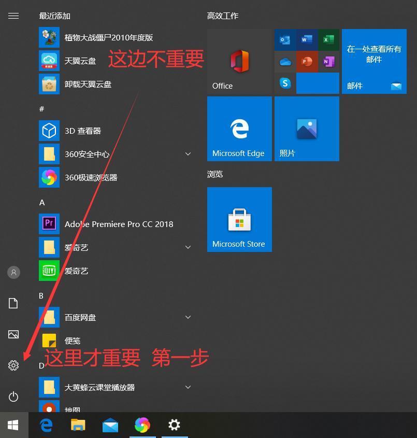Expand the 百度网盘 entry
The width and height of the screenshot is (417, 438).
click(188, 317)
